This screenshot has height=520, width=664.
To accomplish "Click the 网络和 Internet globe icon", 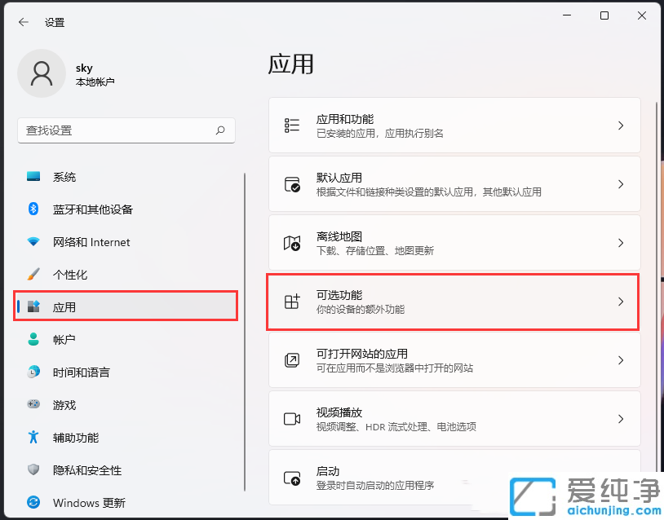I will tap(33, 242).
